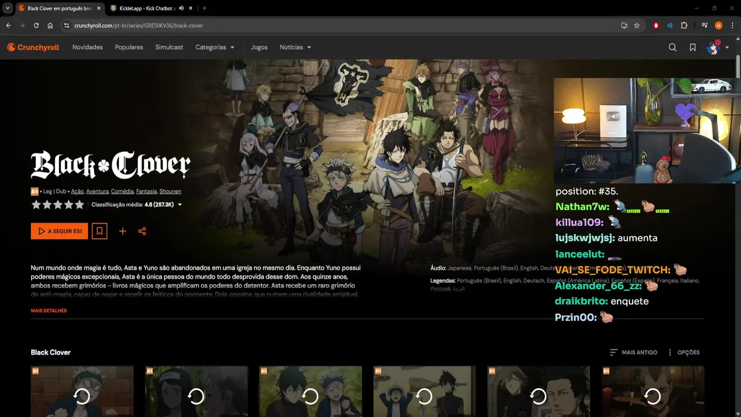Share the Black Clover series
The image size is (741, 417).
coord(142,231)
